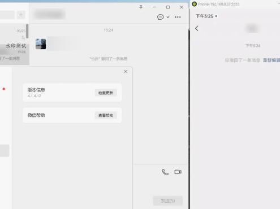Pin the WeChat window on top

coord(141,7)
